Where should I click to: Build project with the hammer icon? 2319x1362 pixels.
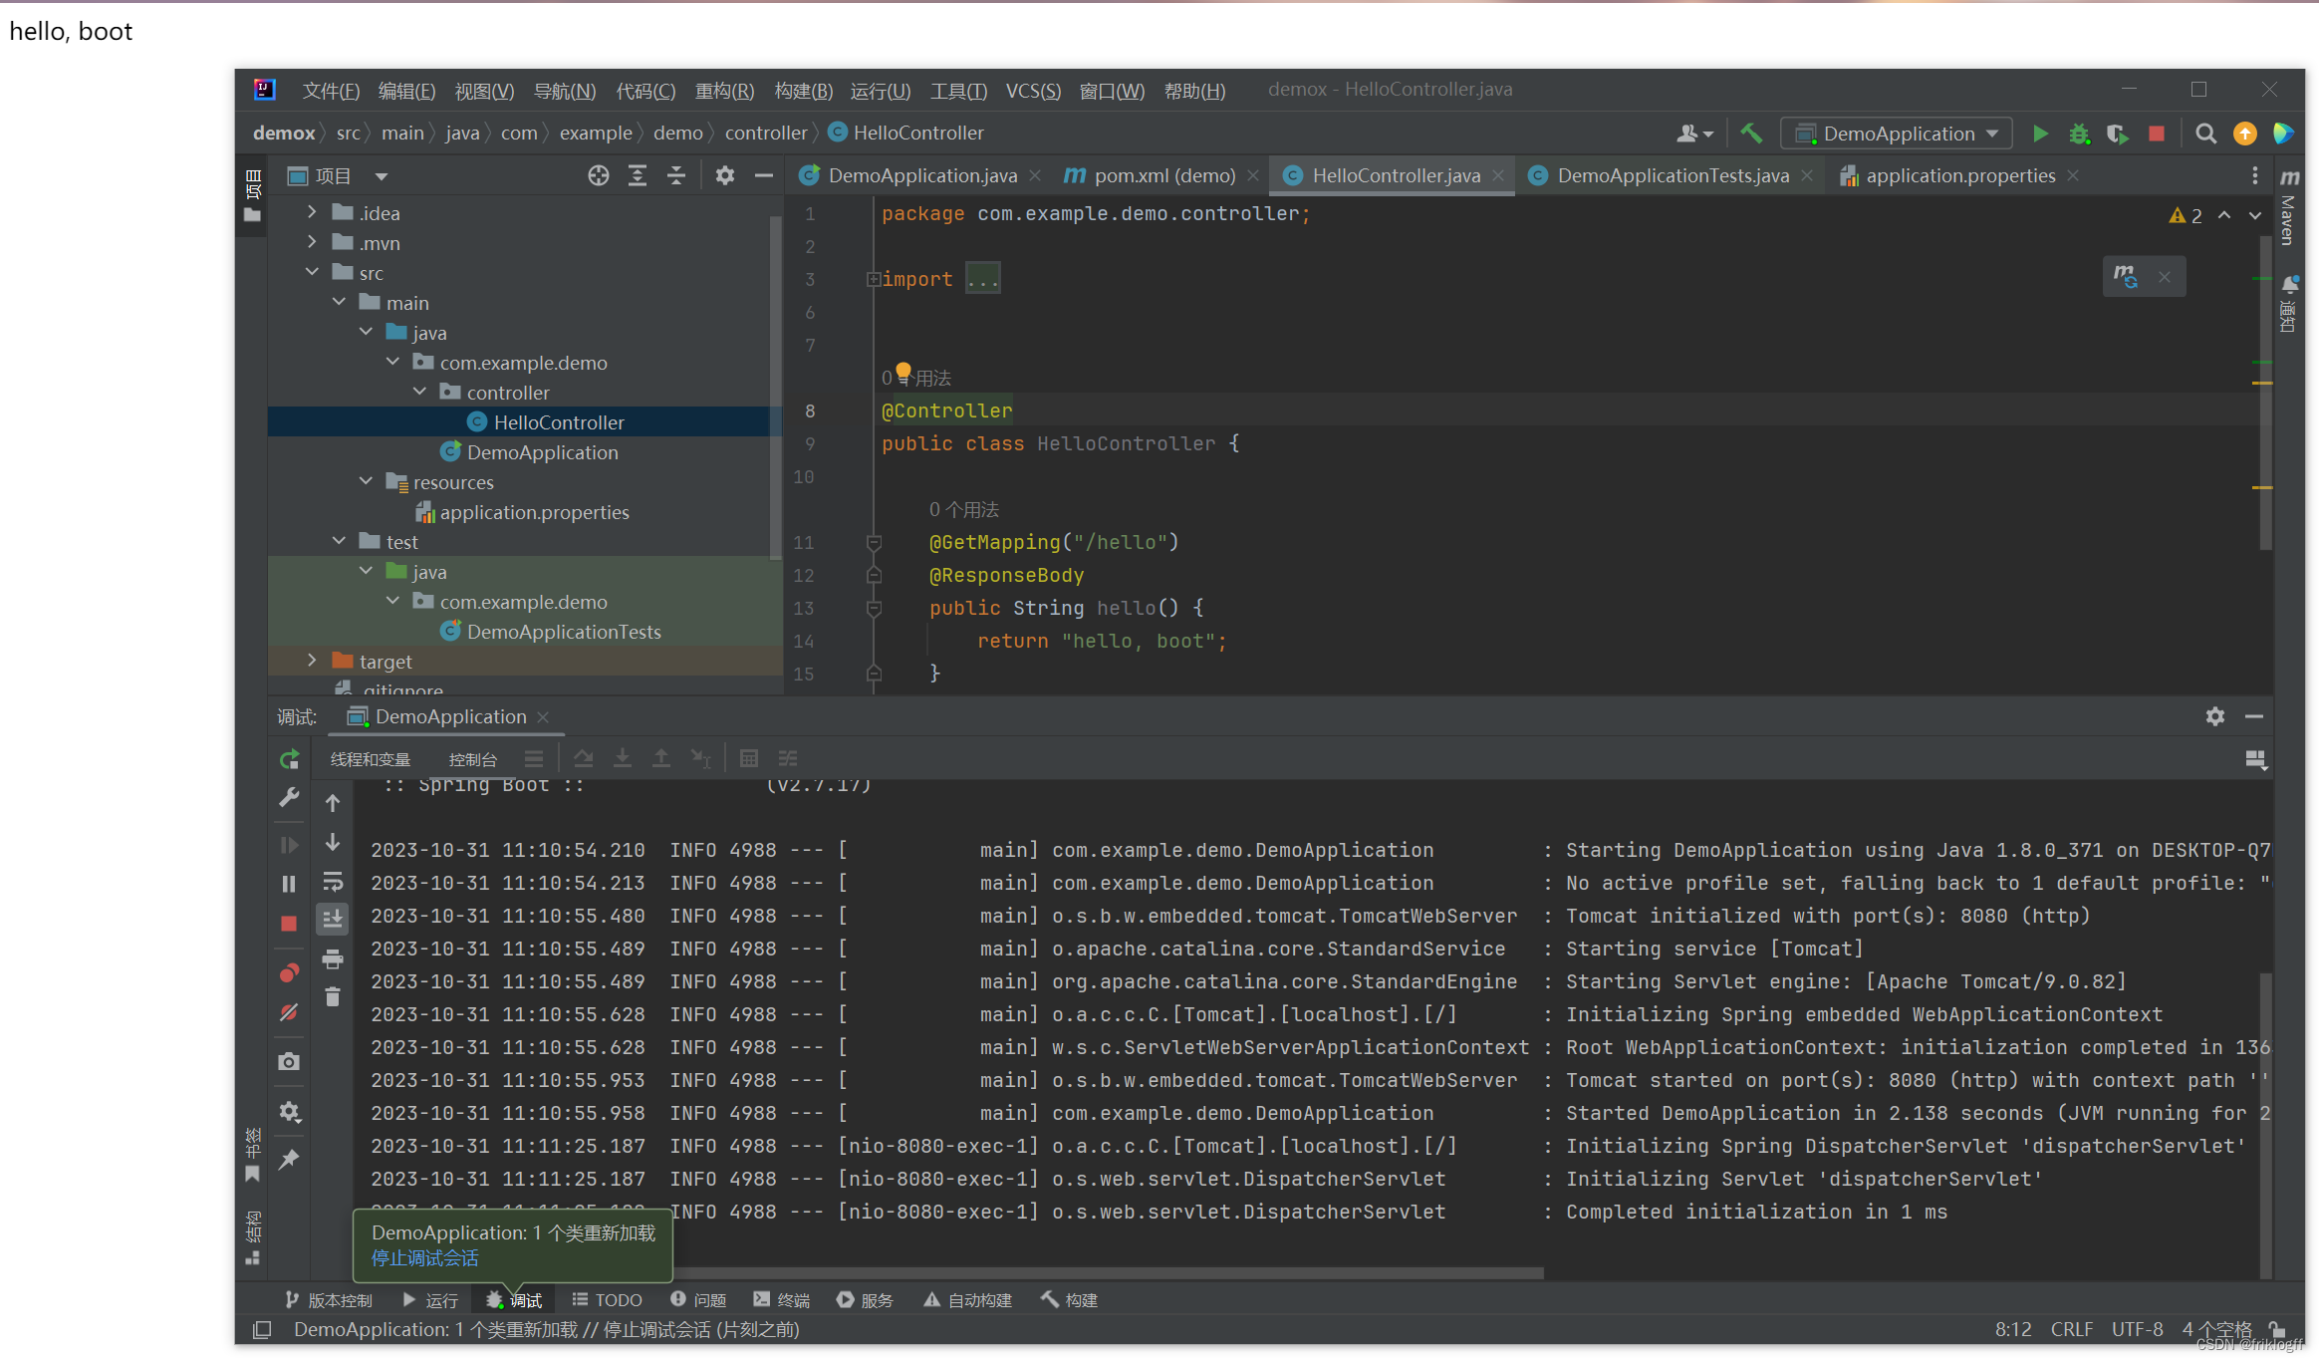tap(1751, 133)
